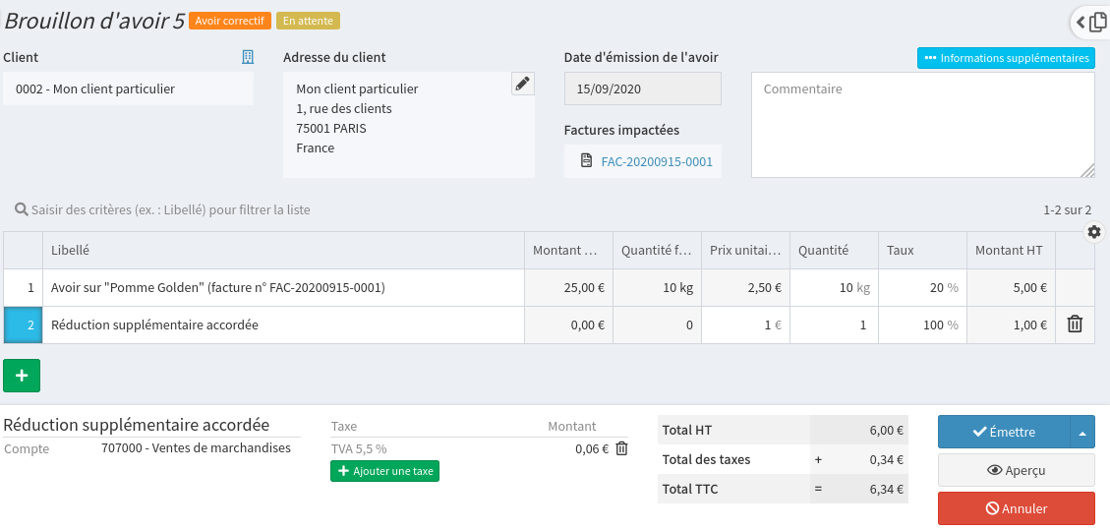Cancel the draft with Annuler button

coord(1016,508)
